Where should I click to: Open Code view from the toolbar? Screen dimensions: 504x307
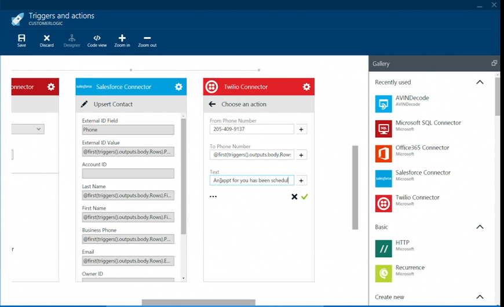[x=97, y=38]
